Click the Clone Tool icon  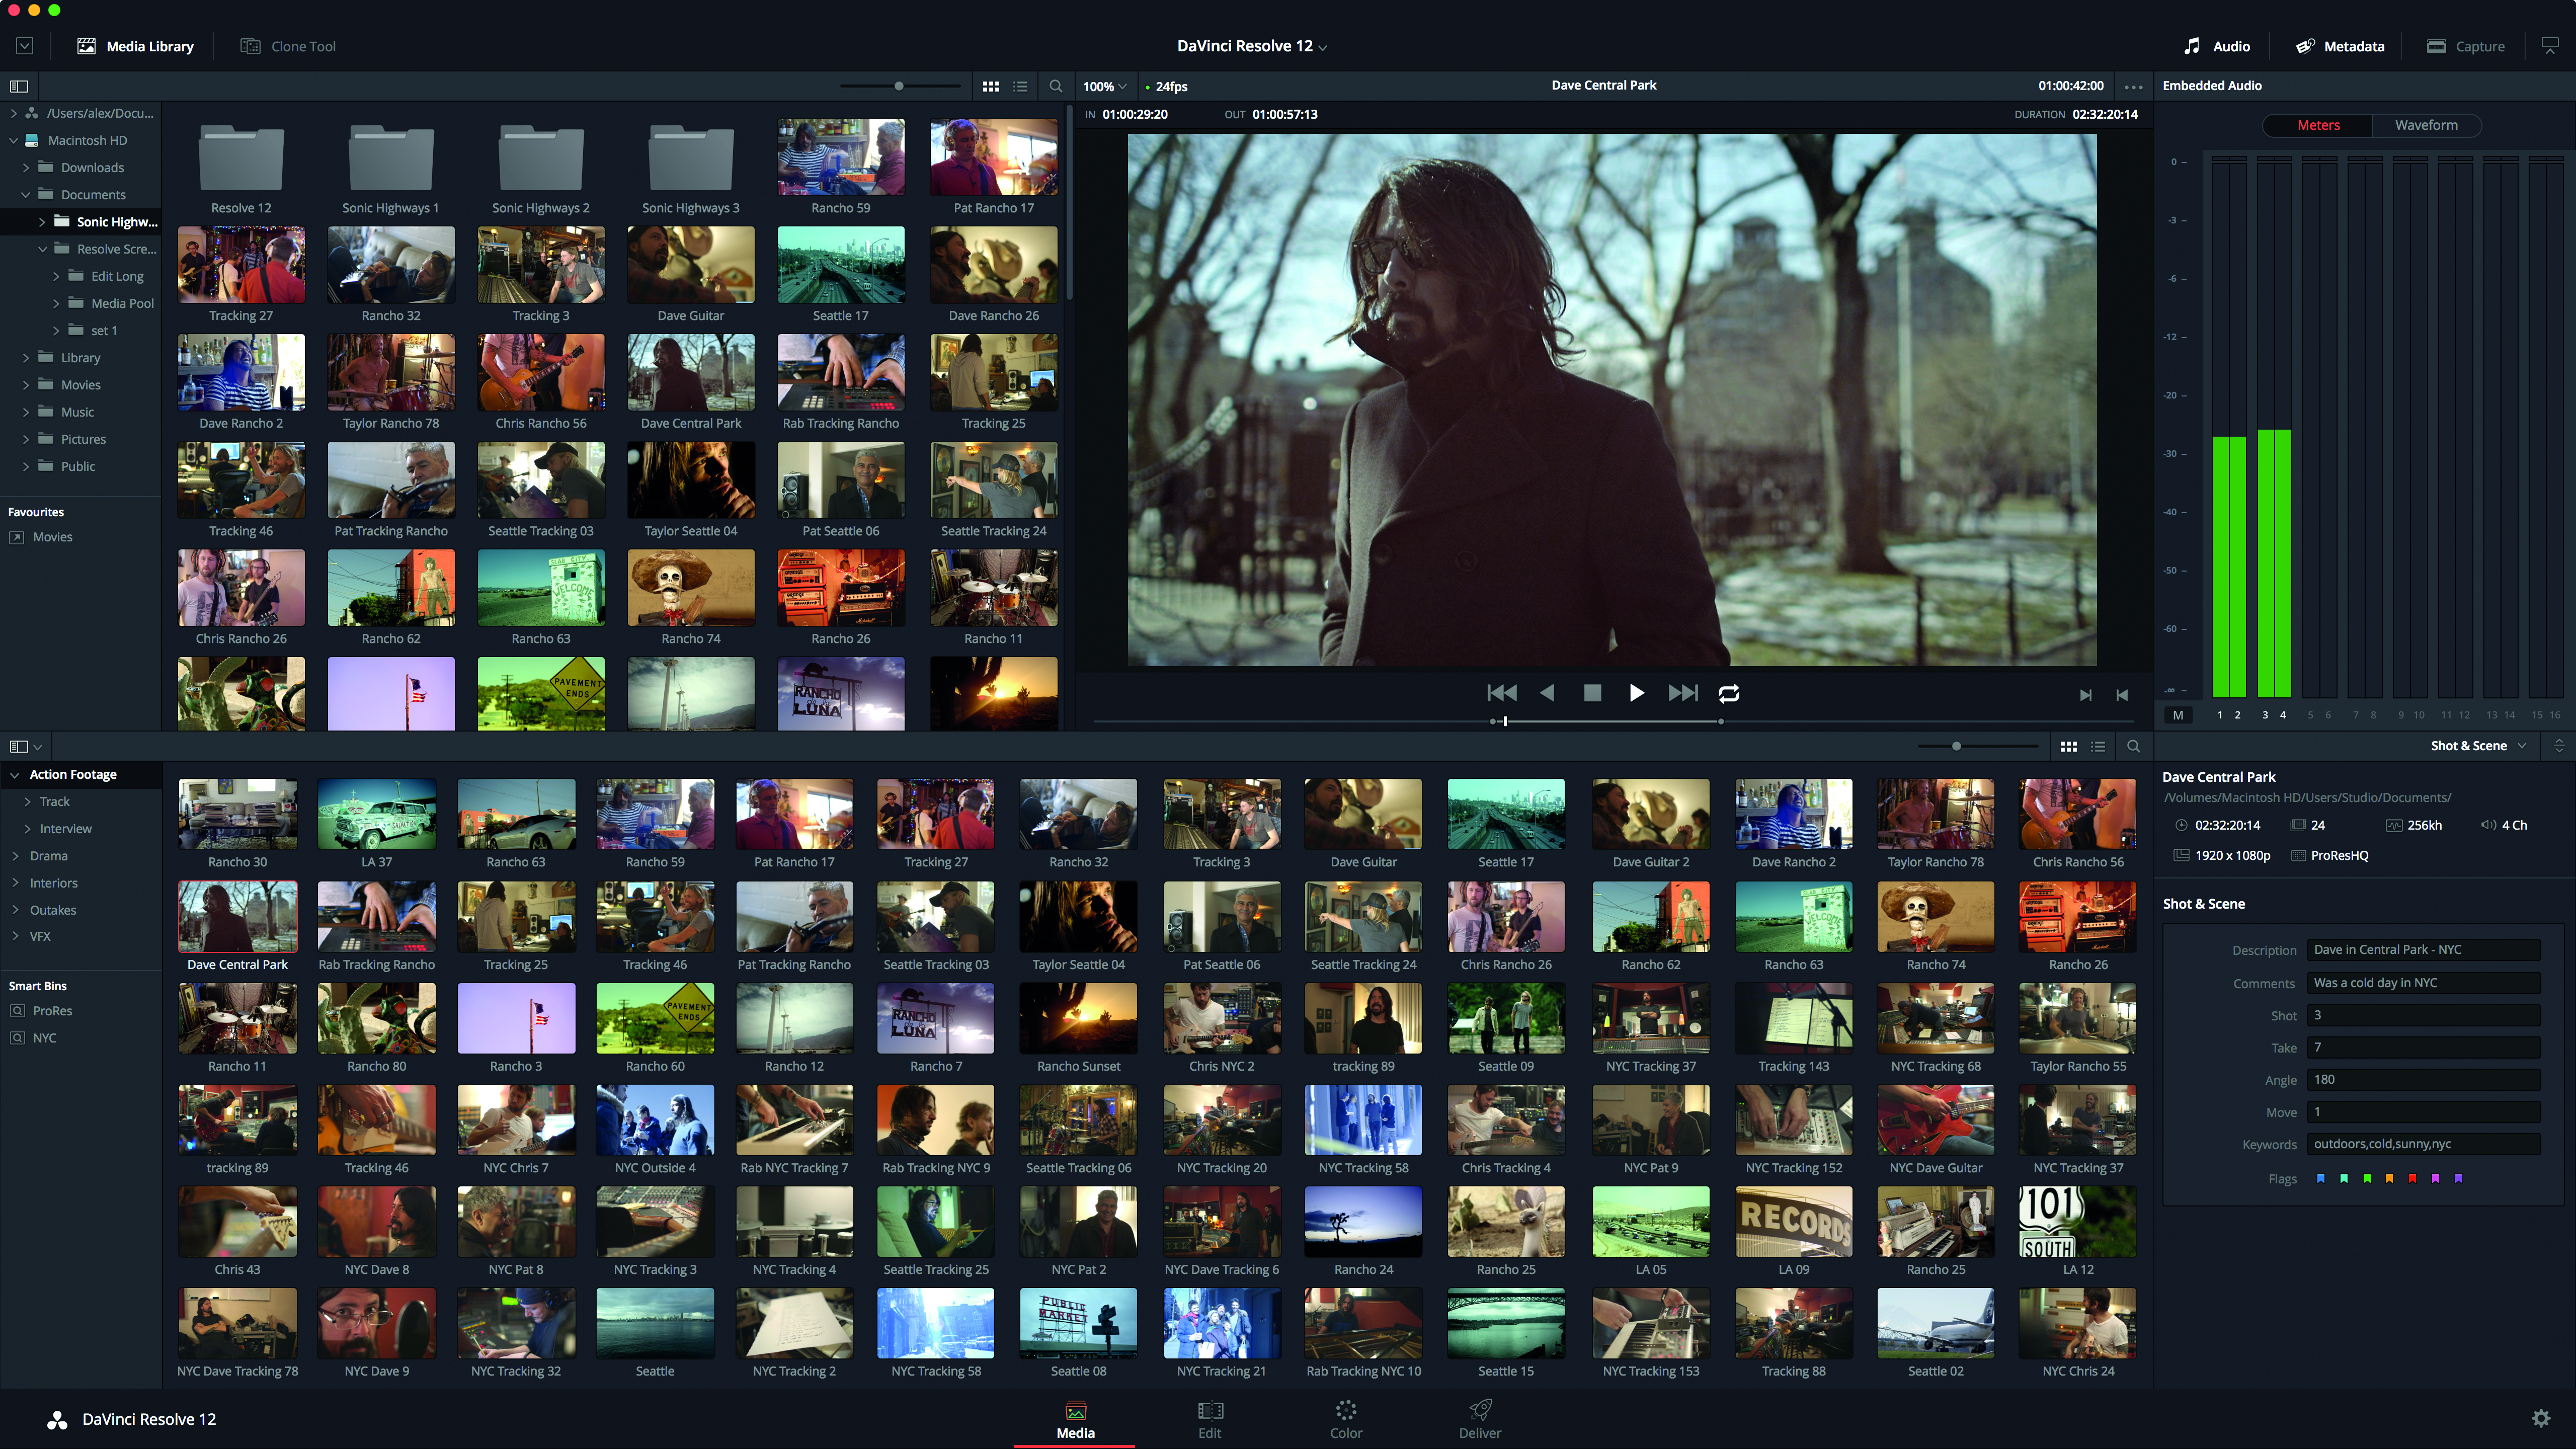pyautogui.click(x=250, y=46)
